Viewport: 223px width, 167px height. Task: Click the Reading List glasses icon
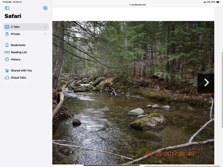pos(7,52)
